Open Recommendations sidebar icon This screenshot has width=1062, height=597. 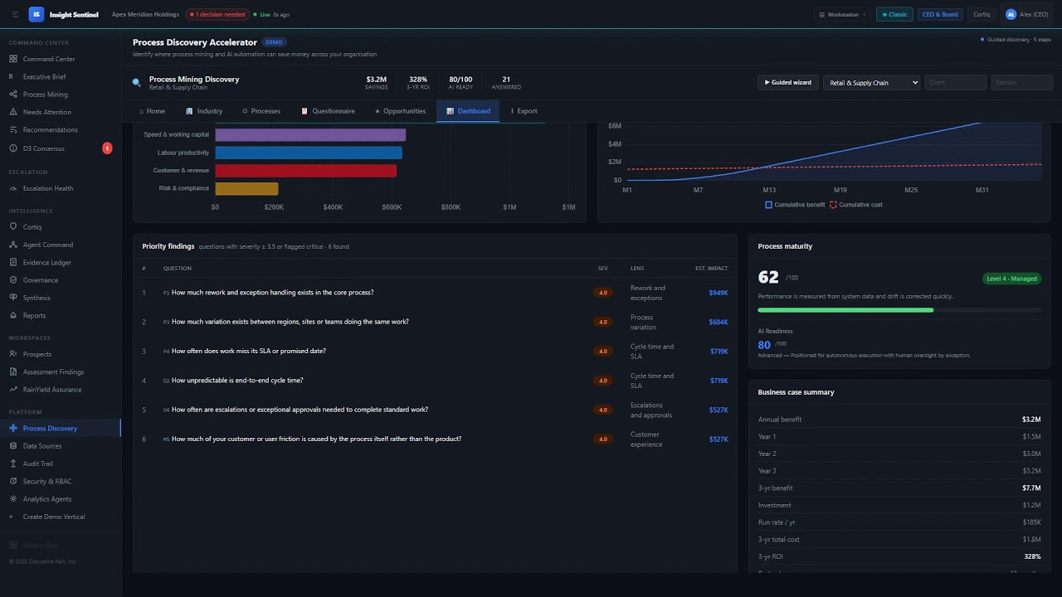point(13,129)
